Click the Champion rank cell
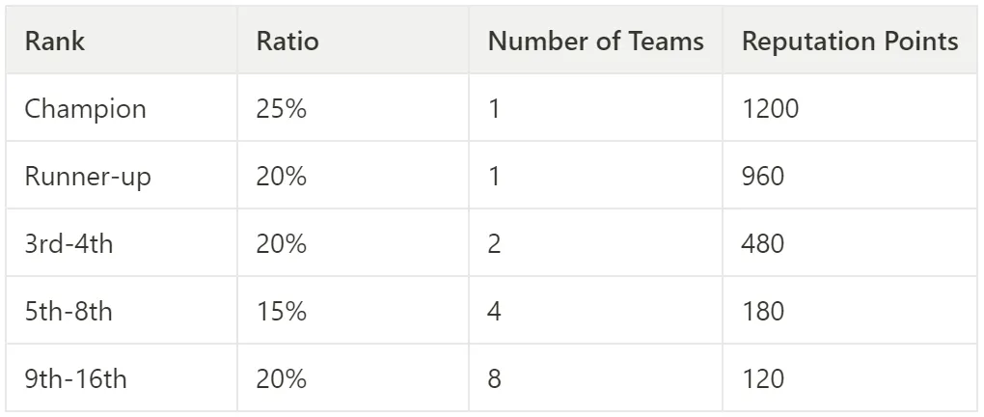Image resolution: width=984 pixels, height=417 pixels. point(122,107)
